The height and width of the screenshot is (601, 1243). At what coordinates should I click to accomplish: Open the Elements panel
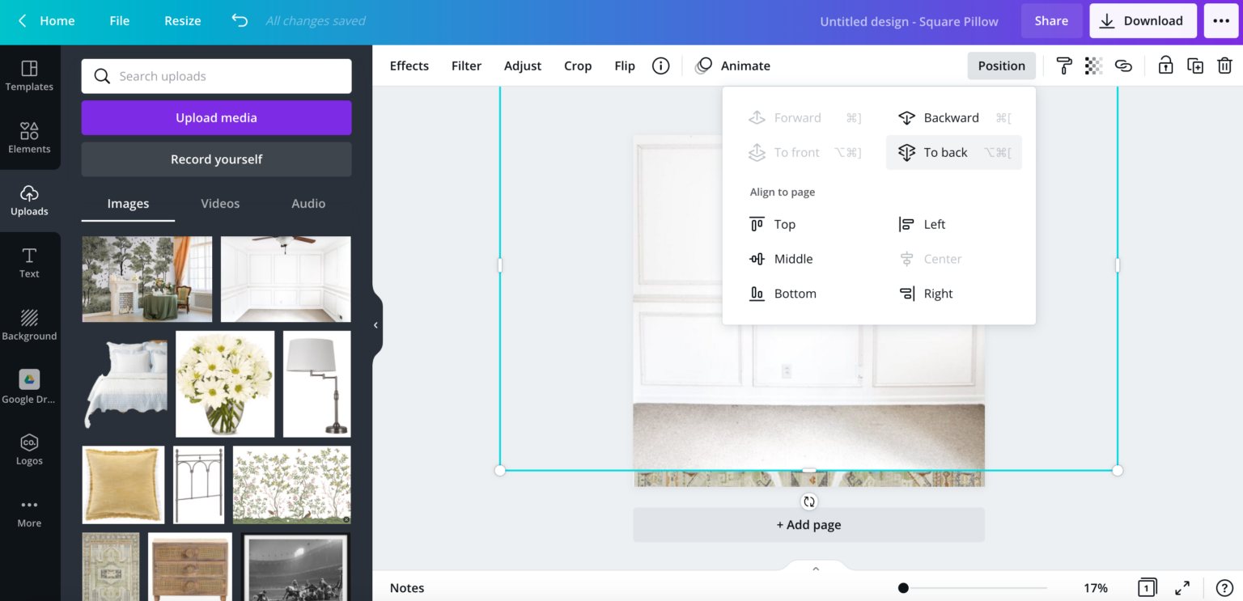point(29,138)
